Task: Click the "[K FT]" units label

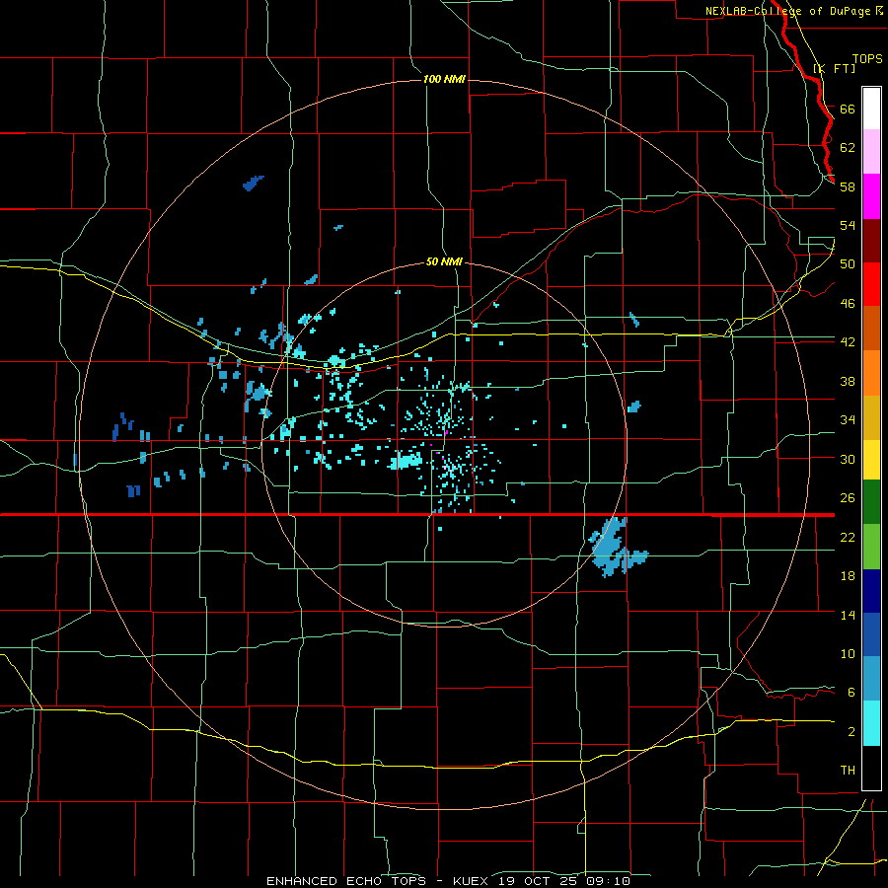Action: click(834, 68)
